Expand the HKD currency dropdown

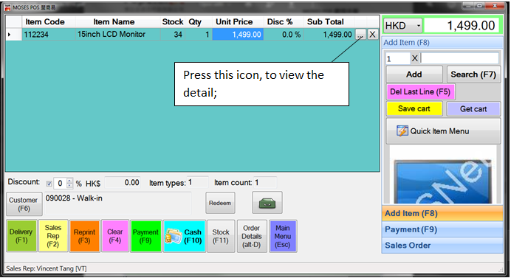pyautogui.click(x=419, y=26)
